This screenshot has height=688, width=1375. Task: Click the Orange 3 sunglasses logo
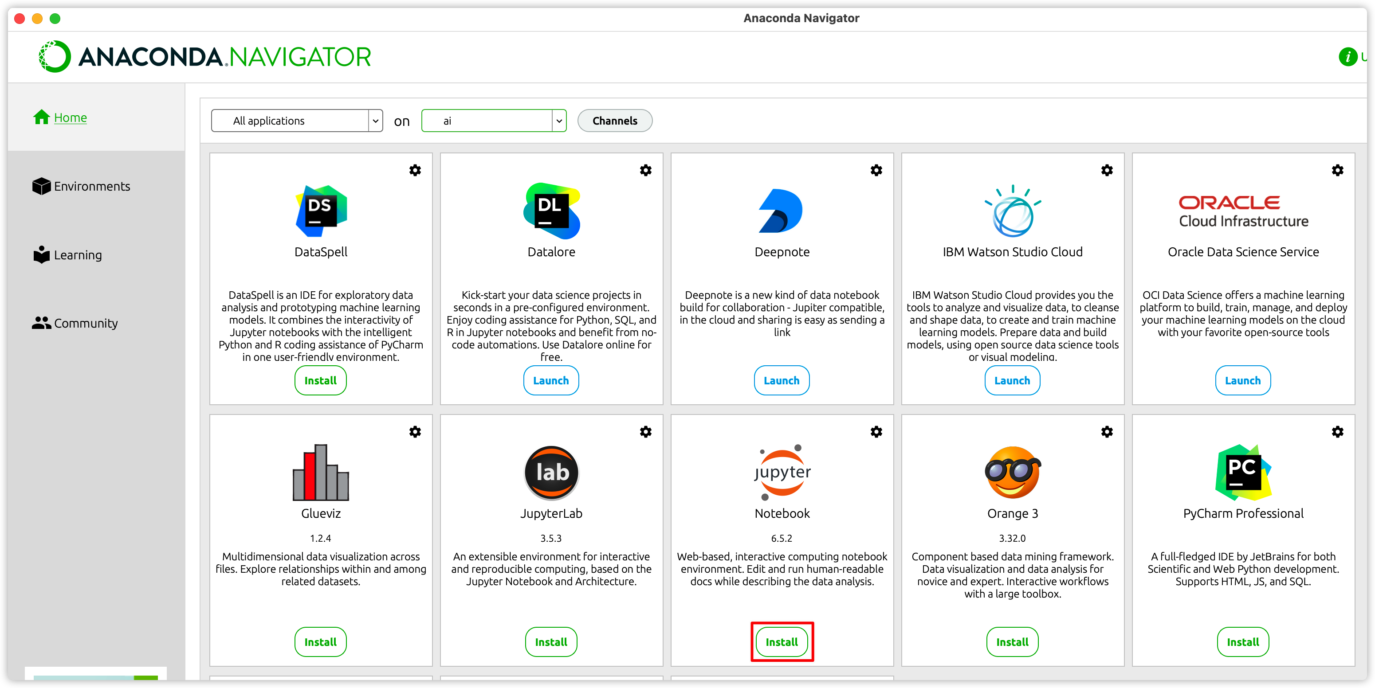pos(1013,472)
